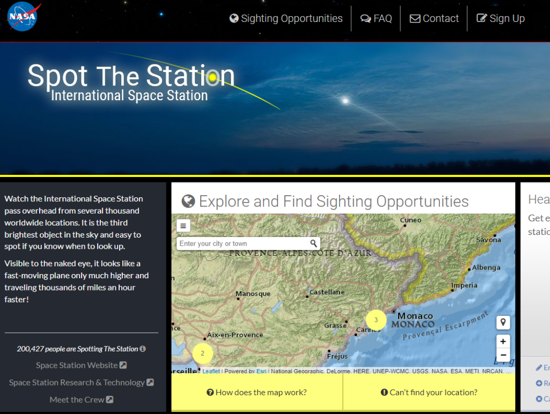Open the Esri attribution link
The width and height of the screenshot is (550, 414).
pyautogui.click(x=261, y=371)
